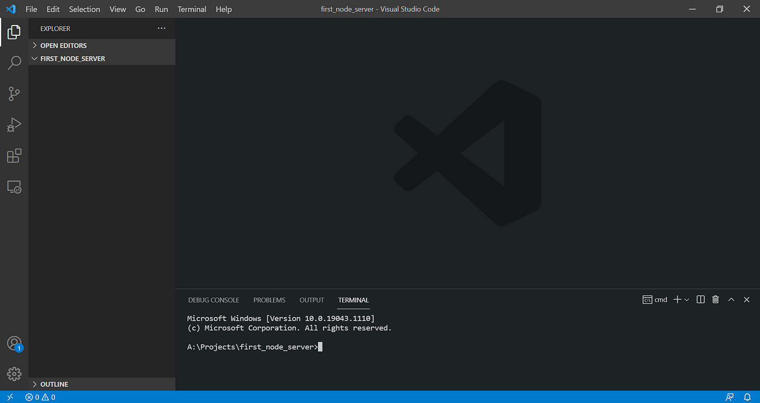Maximize the terminal panel size
The width and height of the screenshot is (760, 403).
coord(731,299)
